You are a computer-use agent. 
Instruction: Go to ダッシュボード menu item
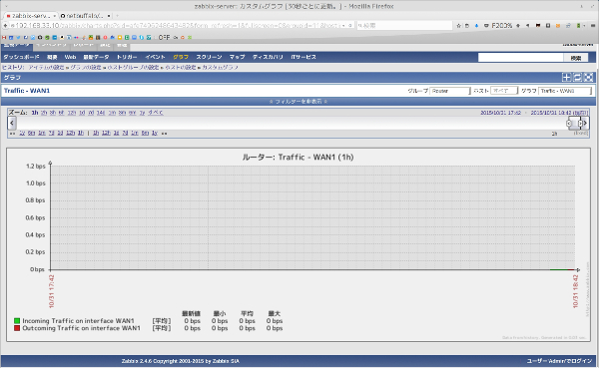pos(21,57)
